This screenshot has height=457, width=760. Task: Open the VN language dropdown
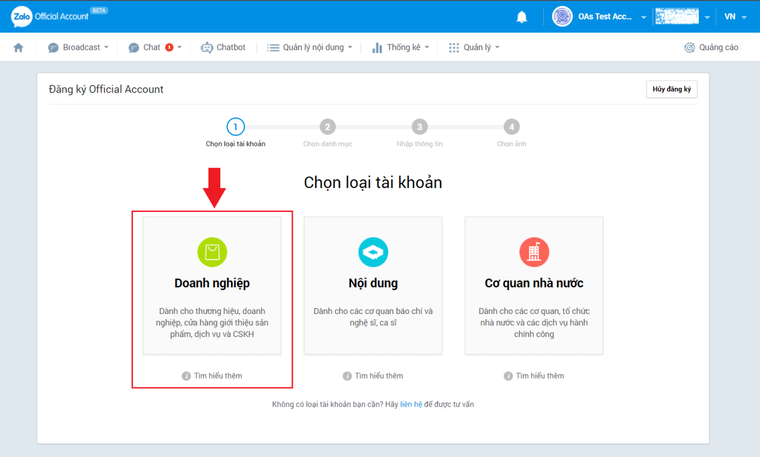pos(735,17)
